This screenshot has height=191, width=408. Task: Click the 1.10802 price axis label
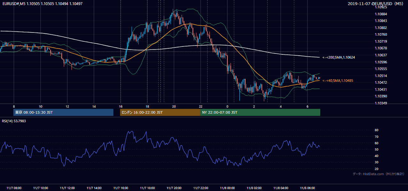click(381, 28)
